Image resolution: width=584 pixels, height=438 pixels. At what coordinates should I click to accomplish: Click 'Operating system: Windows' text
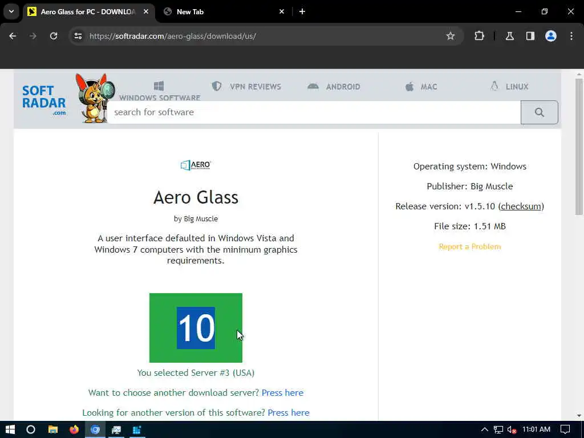470,166
